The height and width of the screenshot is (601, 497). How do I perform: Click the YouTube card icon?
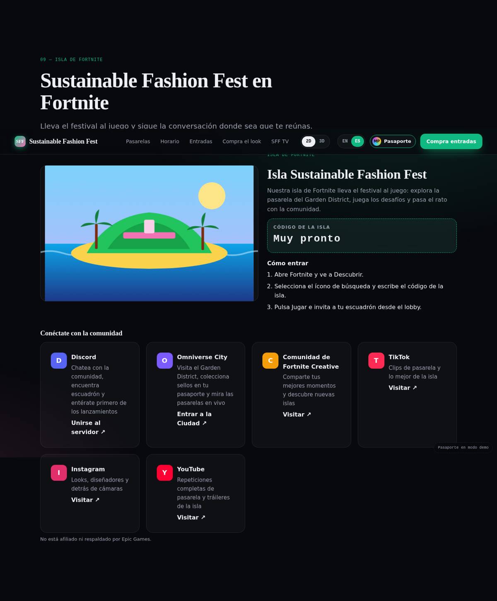coord(164,473)
